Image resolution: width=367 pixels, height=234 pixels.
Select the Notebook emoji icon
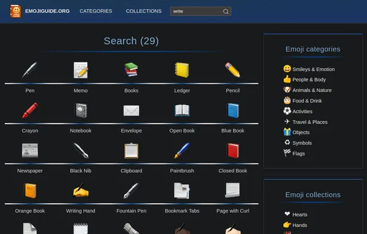coord(81,110)
